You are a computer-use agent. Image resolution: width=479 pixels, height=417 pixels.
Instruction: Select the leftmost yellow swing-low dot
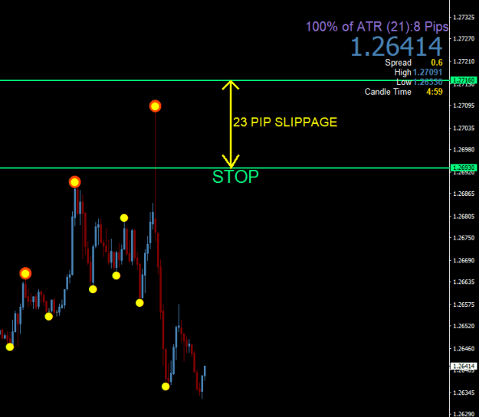tap(10, 347)
